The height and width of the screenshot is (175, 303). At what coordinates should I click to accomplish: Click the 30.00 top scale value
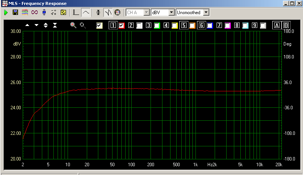point(16,31)
